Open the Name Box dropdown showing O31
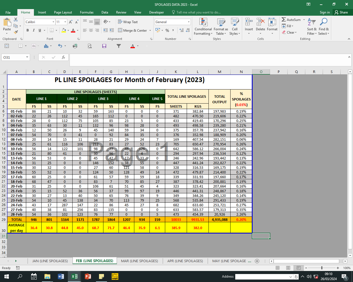Screen dimensions: 353x282 pyautogui.click(x=27, y=57)
